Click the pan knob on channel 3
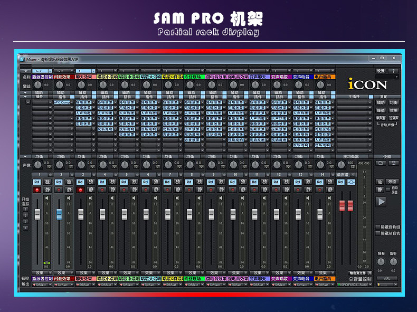The image size is (417, 312). pyautogui.click(x=81, y=165)
